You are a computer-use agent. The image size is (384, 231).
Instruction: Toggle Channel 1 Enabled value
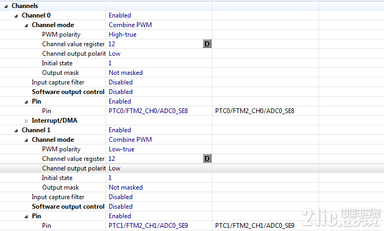120,130
